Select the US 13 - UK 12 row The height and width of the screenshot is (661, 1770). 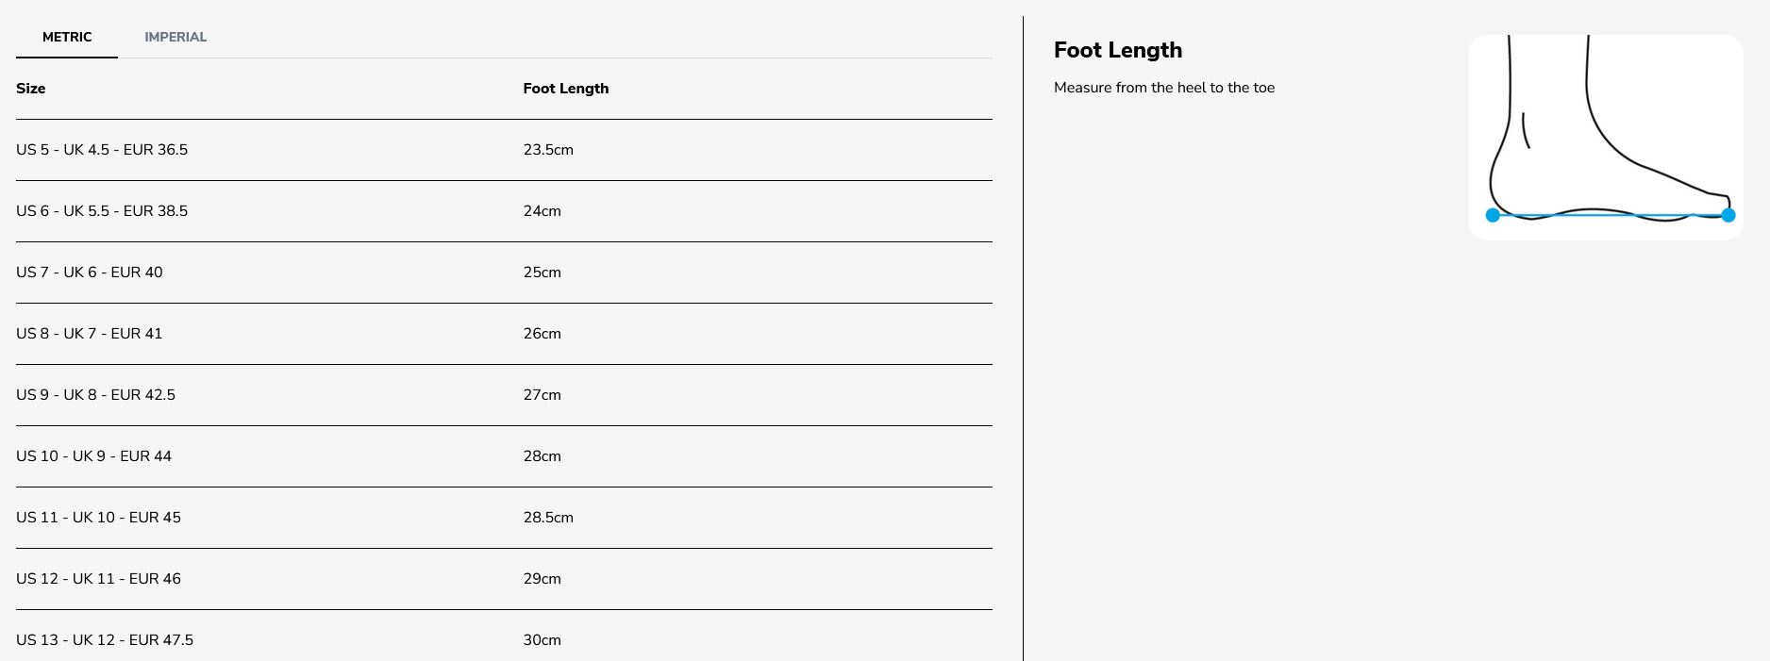coord(504,636)
